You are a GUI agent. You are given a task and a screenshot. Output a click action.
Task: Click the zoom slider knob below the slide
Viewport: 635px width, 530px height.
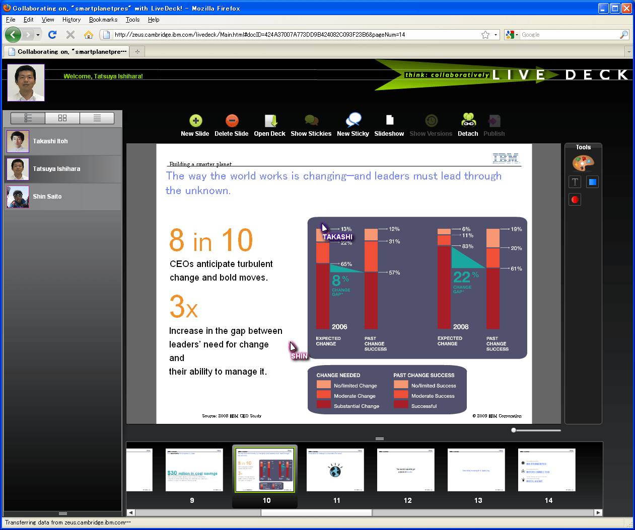(x=514, y=430)
